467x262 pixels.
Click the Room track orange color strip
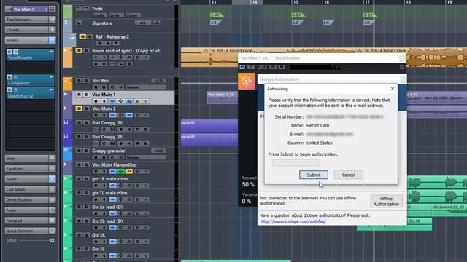[68, 57]
